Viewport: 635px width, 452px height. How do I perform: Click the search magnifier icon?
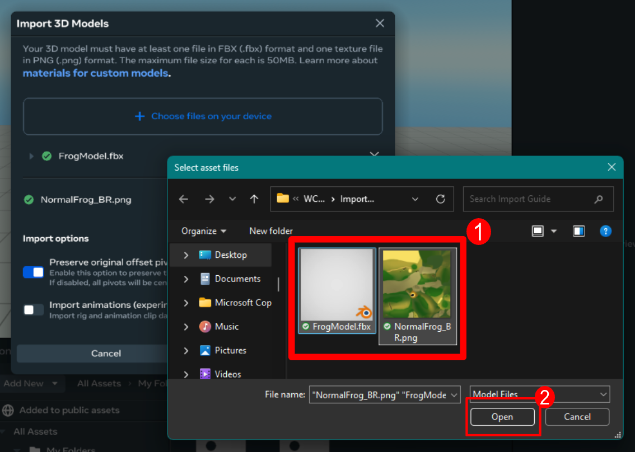(599, 199)
